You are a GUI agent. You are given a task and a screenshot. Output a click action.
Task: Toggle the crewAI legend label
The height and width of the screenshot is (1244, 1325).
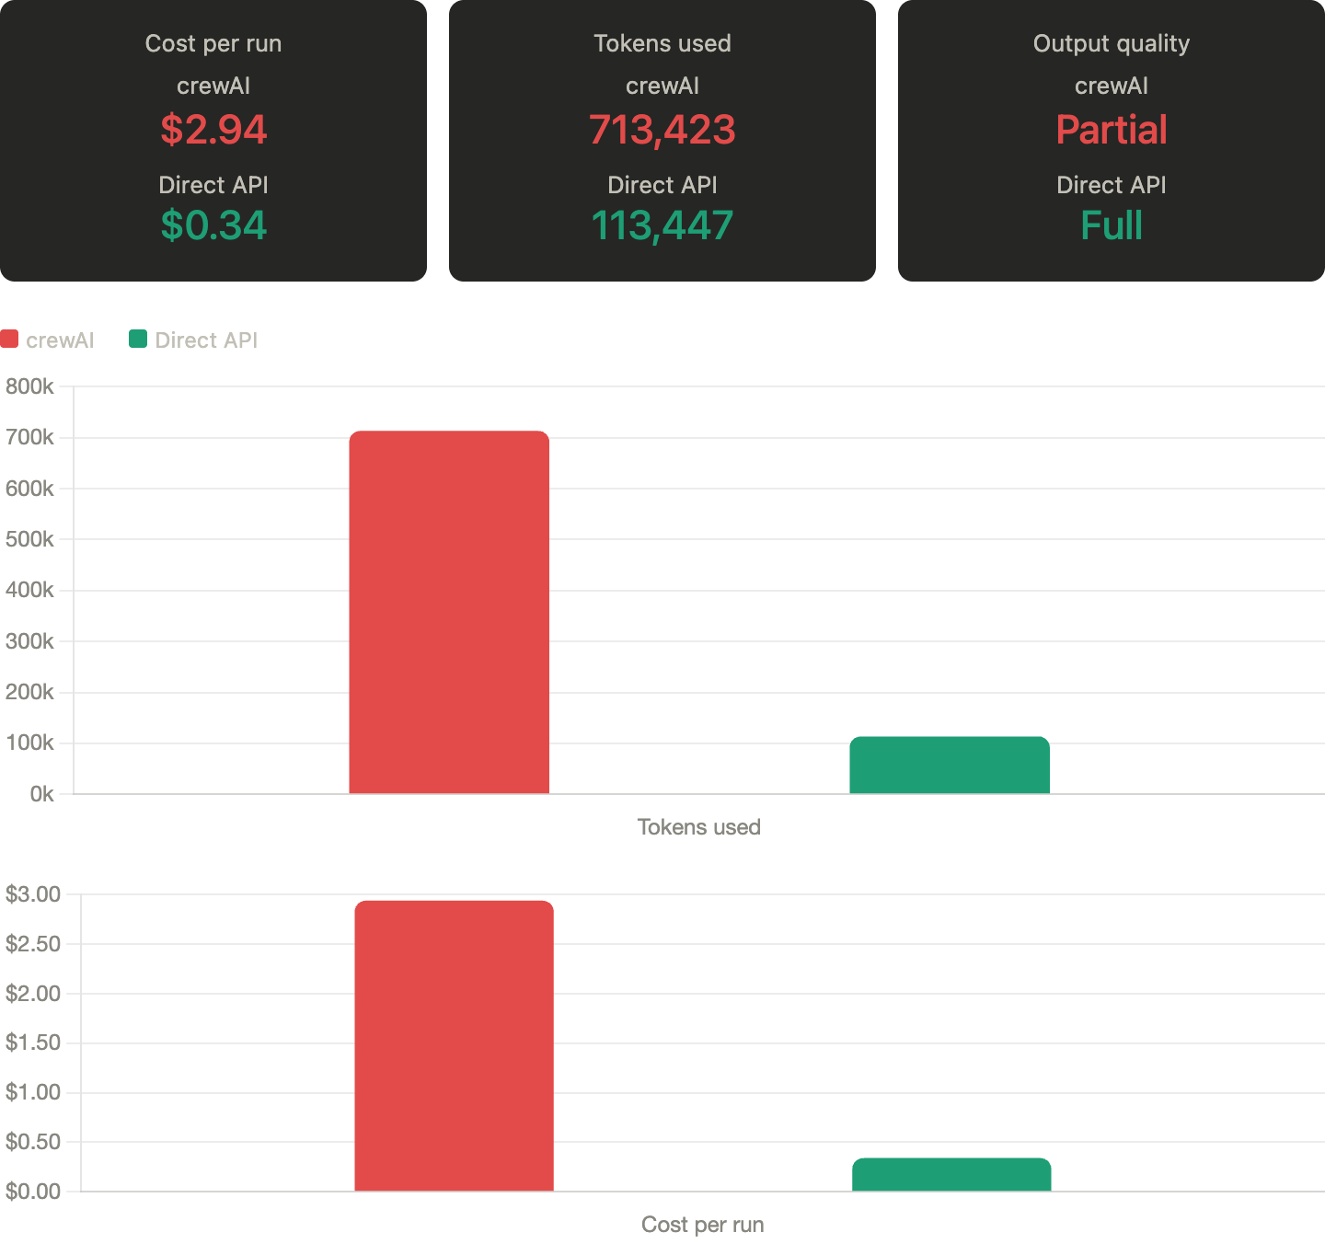(x=60, y=340)
